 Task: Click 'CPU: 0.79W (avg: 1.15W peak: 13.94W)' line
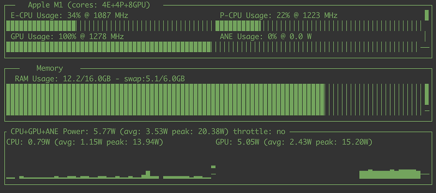click(x=85, y=142)
